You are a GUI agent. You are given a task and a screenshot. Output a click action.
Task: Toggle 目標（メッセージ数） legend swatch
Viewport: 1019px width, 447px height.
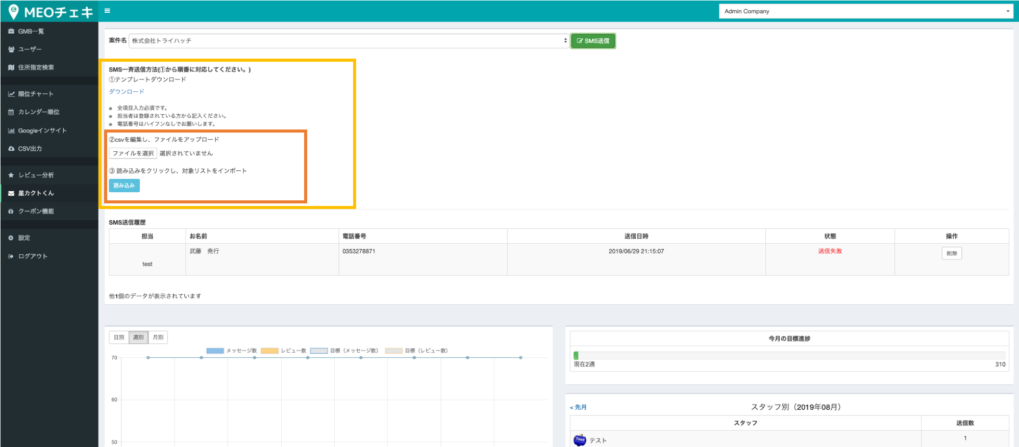tap(319, 351)
